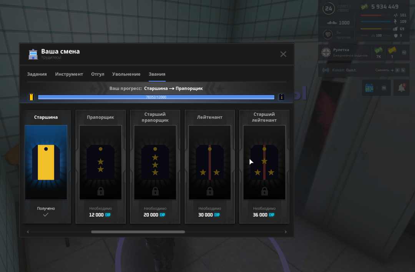Click the next-rank epaulette icon at progress end
Image resolution: width=415 pixels, height=272 pixels.
click(282, 97)
